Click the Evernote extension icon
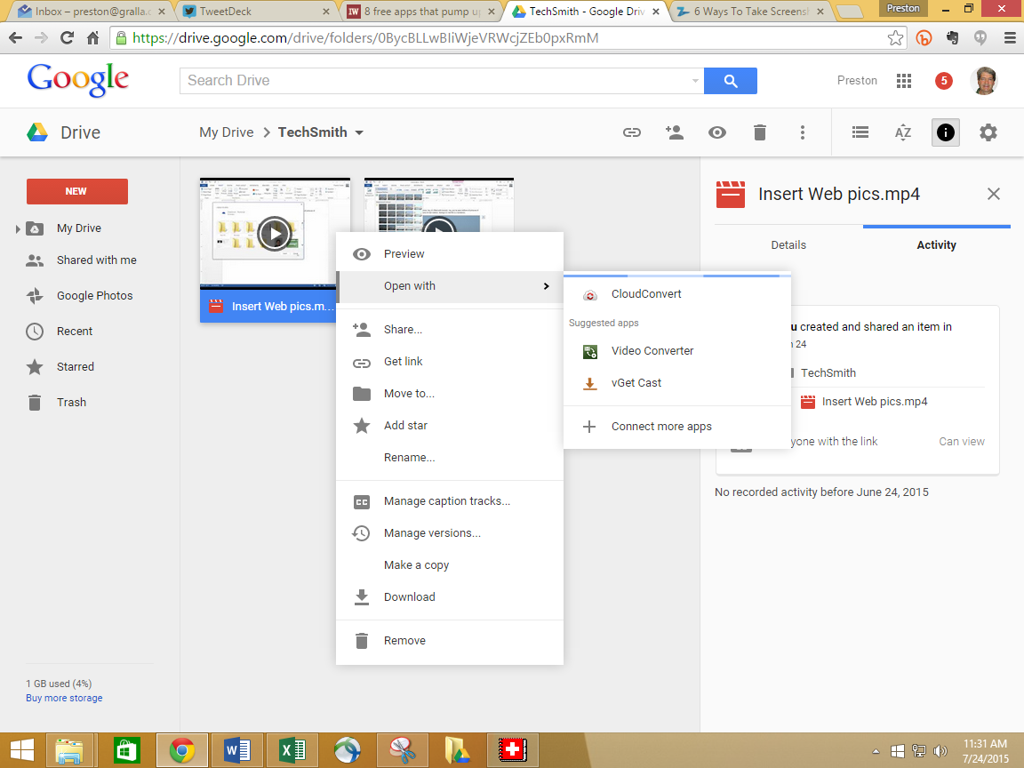The width and height of the screenshot is (1024, 768). pos(952,38)
